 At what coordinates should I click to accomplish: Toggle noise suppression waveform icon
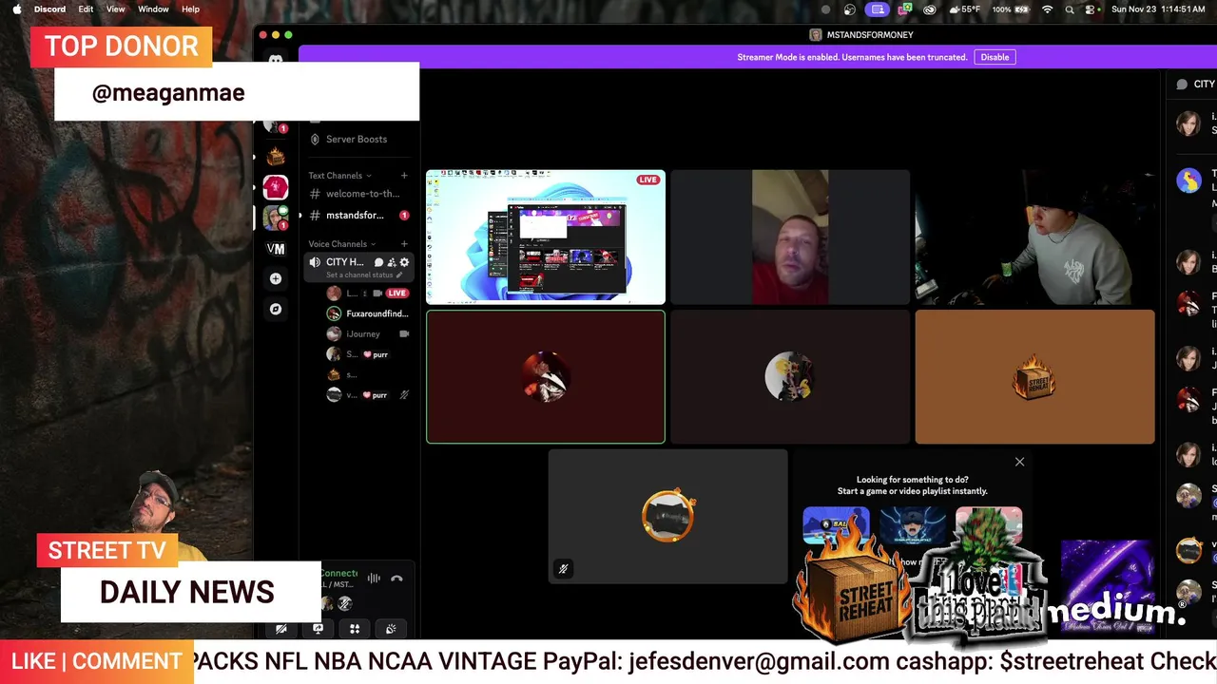[x=374, y=578]
